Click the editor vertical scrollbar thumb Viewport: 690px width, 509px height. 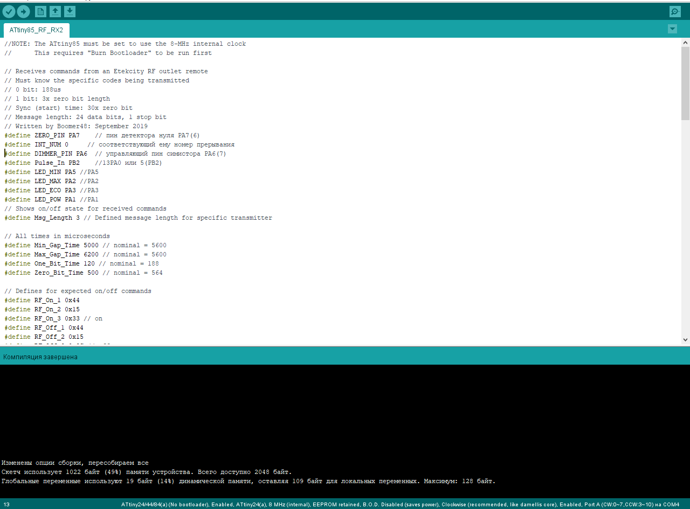click(685, 83)
